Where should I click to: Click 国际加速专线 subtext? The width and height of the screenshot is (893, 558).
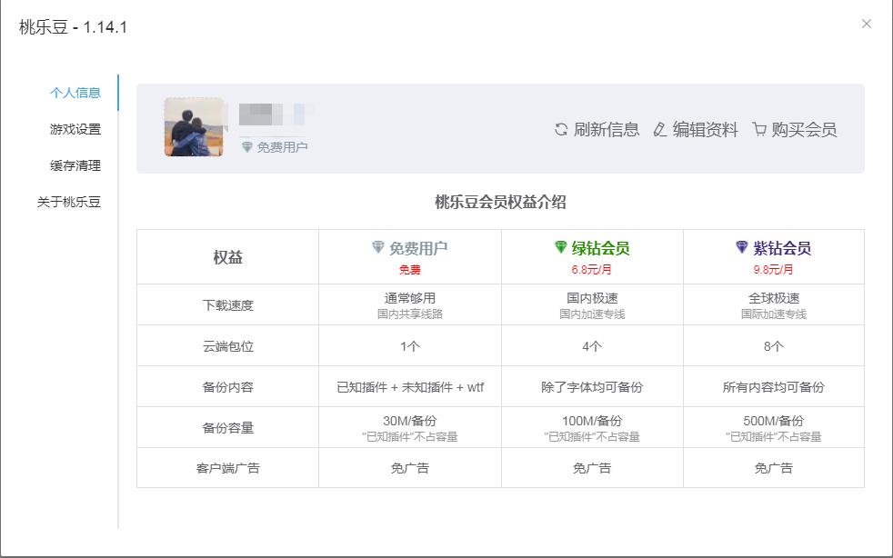coord(773,314)
